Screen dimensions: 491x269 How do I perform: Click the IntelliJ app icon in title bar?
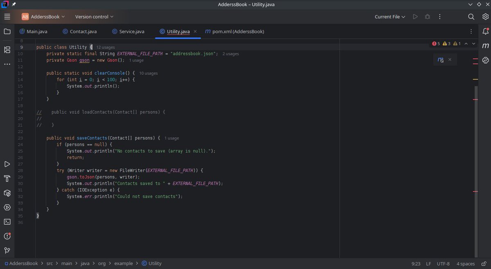click(x=4, y=4)
